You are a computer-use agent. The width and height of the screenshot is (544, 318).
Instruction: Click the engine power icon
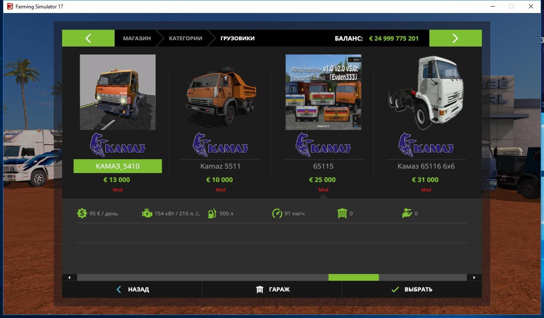pos(147,213)
